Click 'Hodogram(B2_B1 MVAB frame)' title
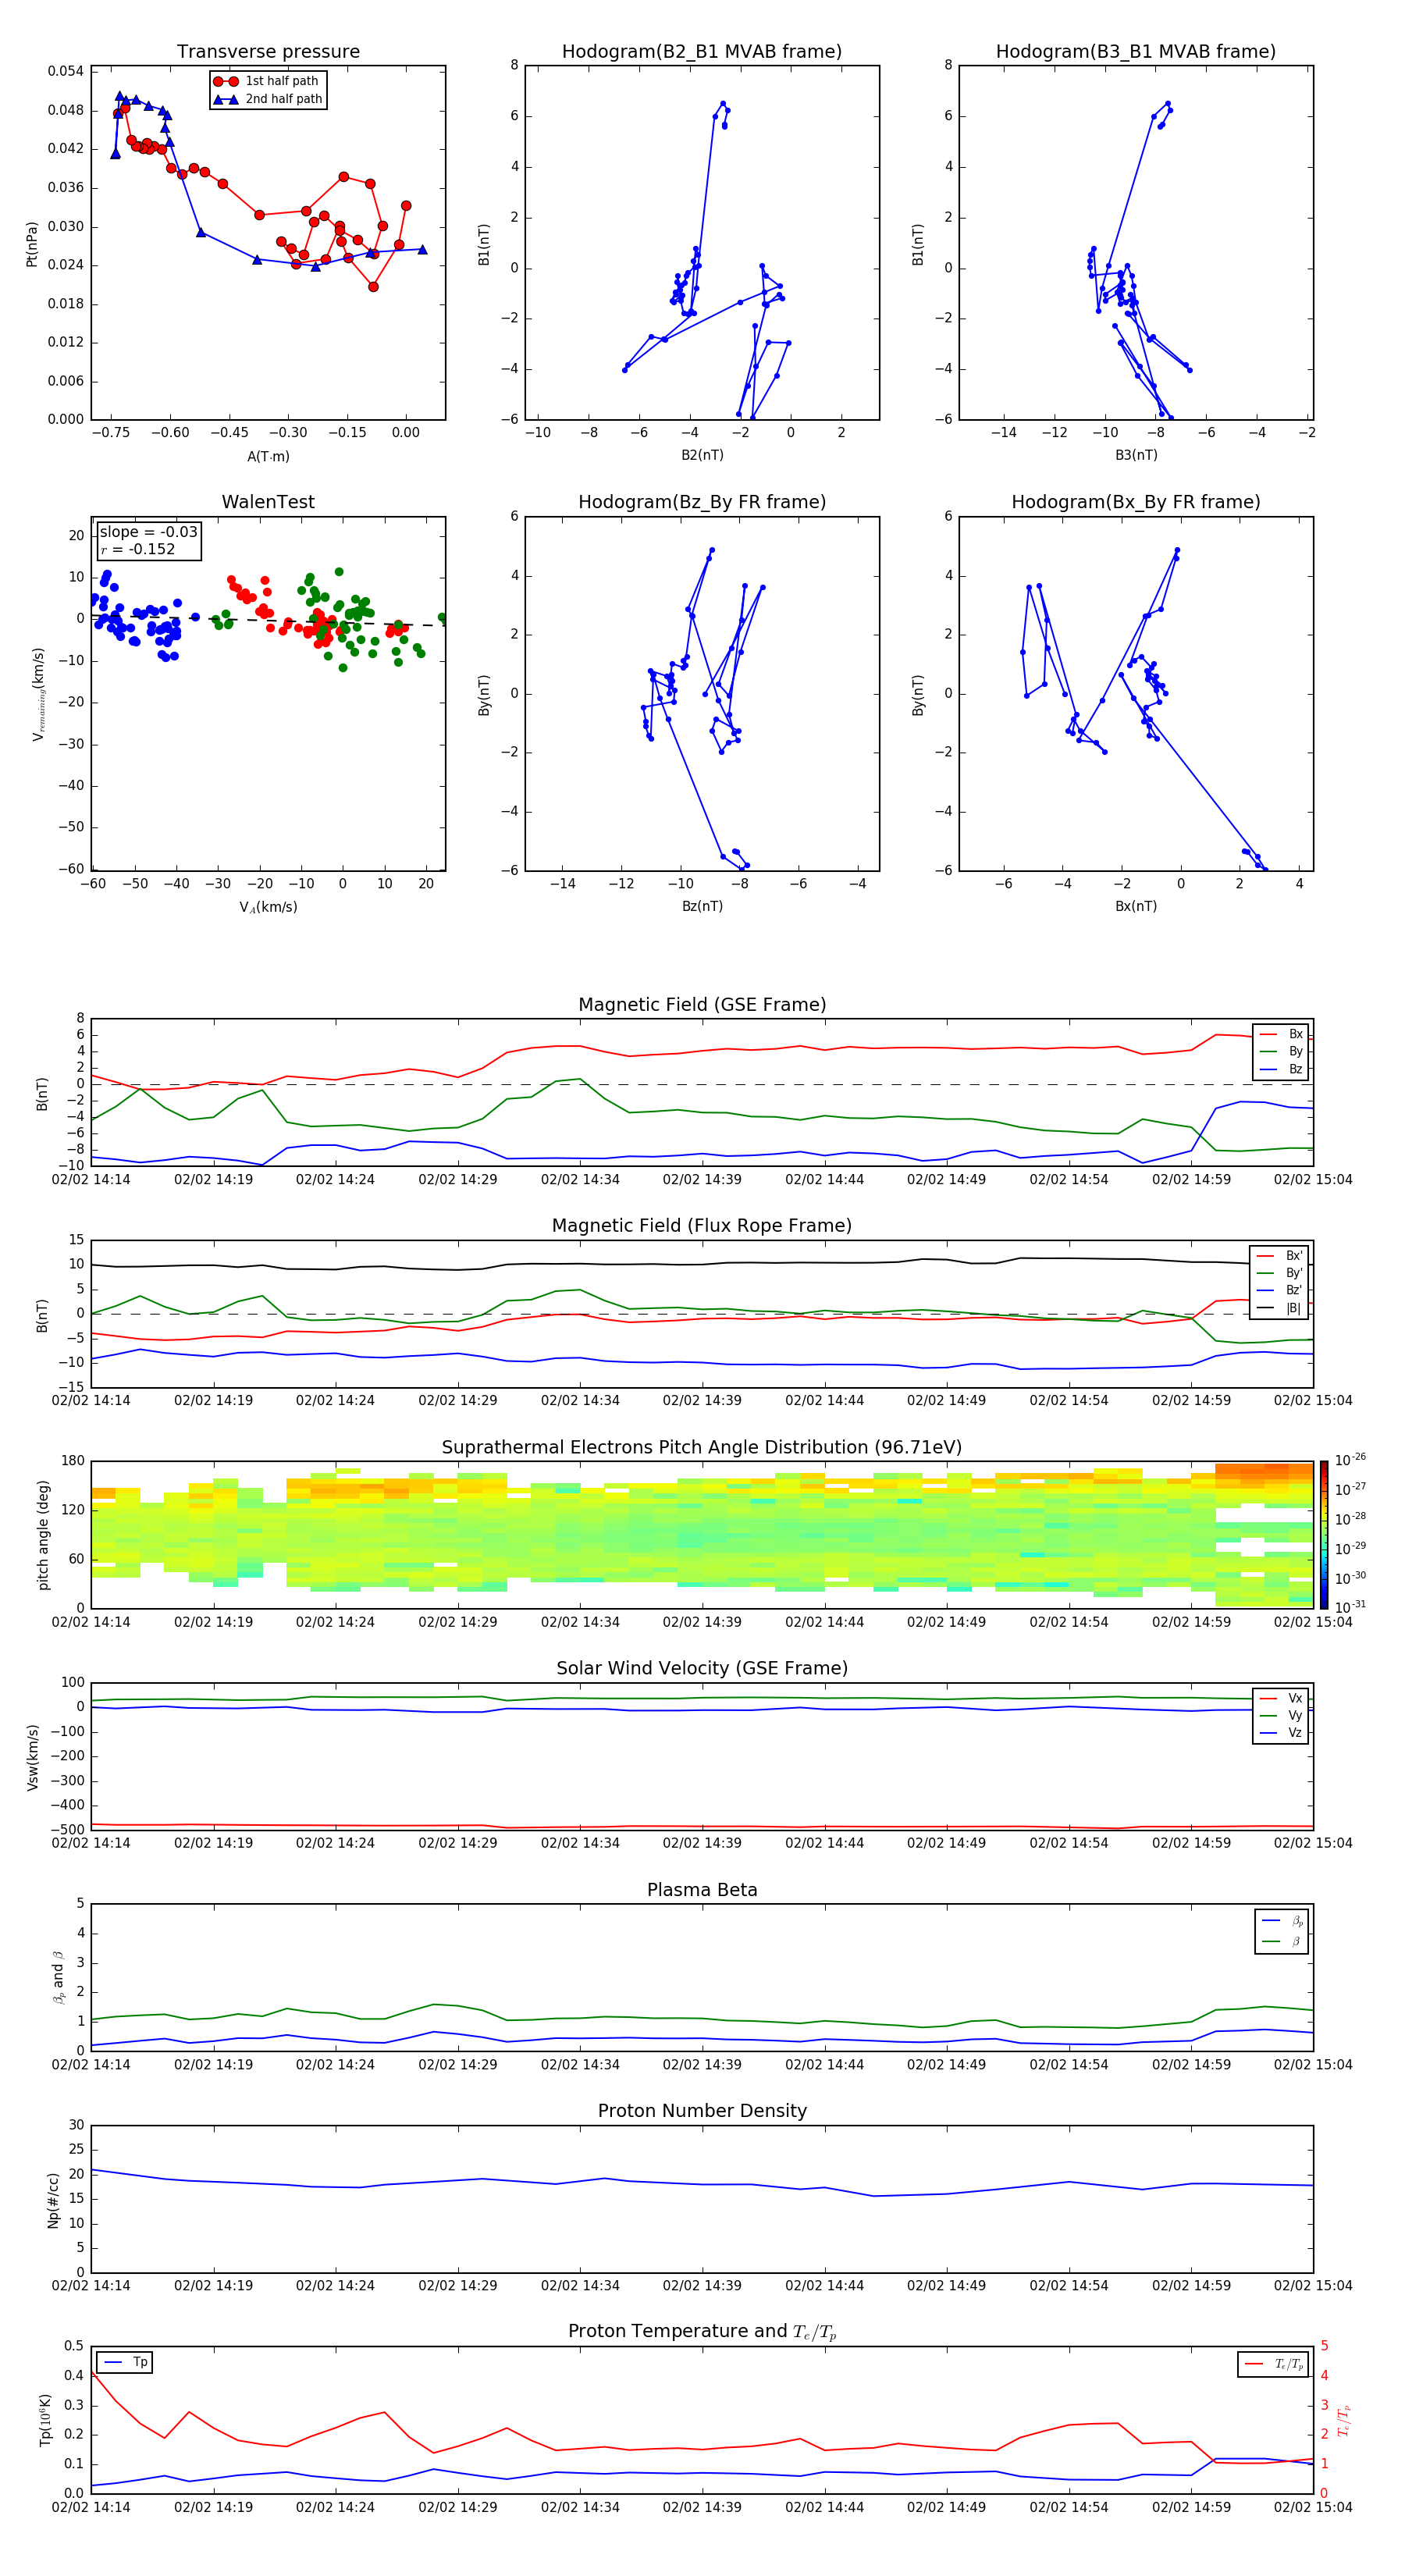The height and width of the screenshot is (2576, 1405). pos(702,52)
